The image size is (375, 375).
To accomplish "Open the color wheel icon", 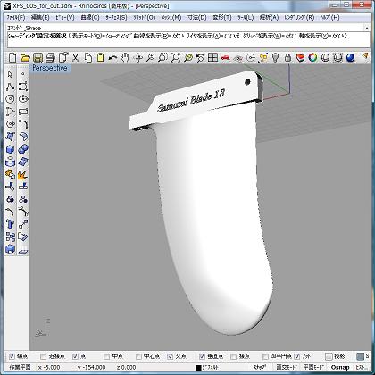I will (x=312, y=57).
